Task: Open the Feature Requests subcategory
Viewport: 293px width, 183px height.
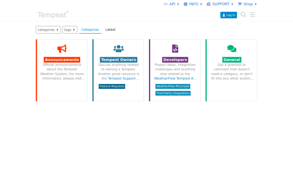Action: point(112,86)
